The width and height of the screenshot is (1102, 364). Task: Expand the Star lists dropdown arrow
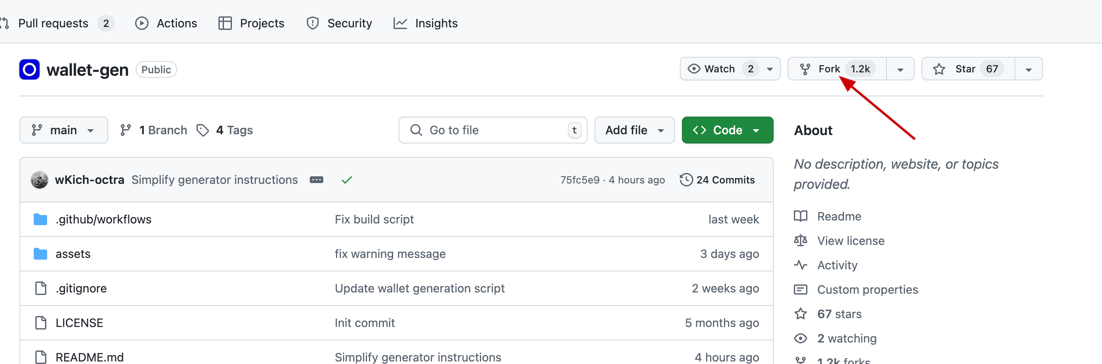[x=1029, y=69]
